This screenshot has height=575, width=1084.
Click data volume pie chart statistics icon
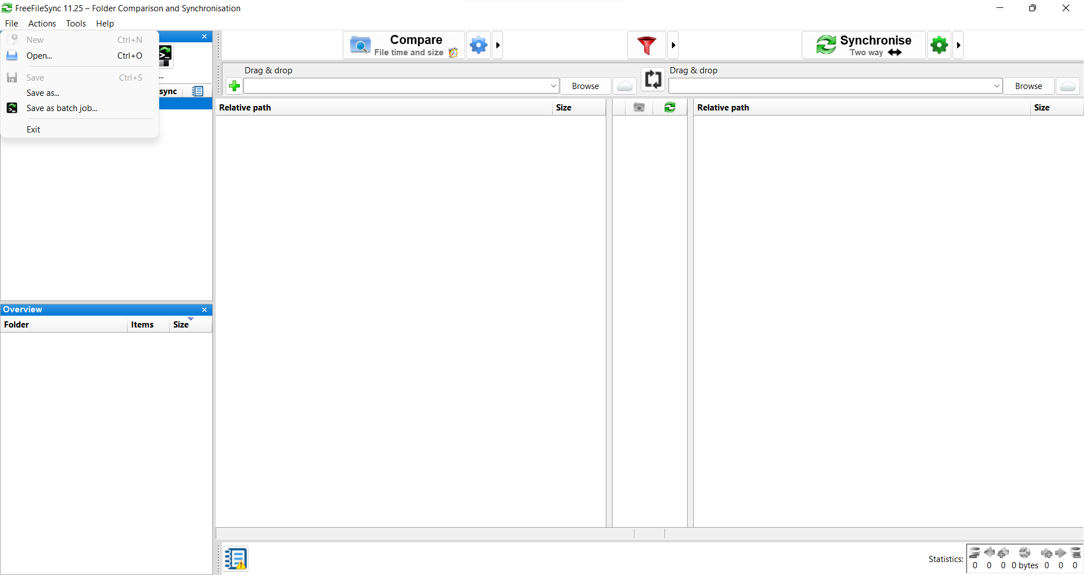[1025, 552]
